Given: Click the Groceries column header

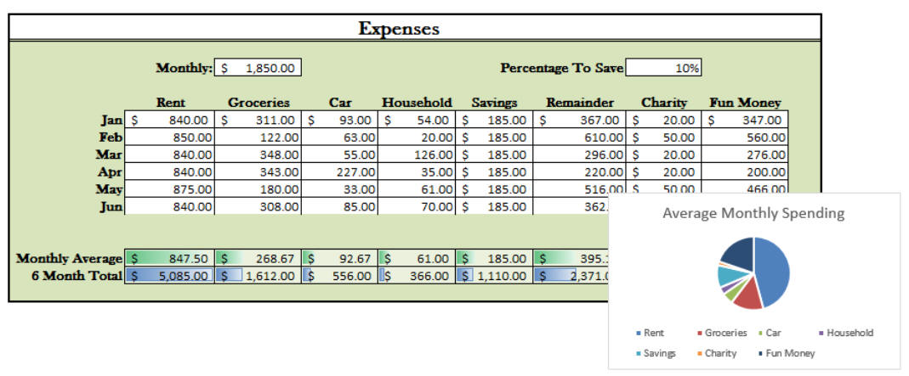Looking at the screenshot, I should (258, 103).
